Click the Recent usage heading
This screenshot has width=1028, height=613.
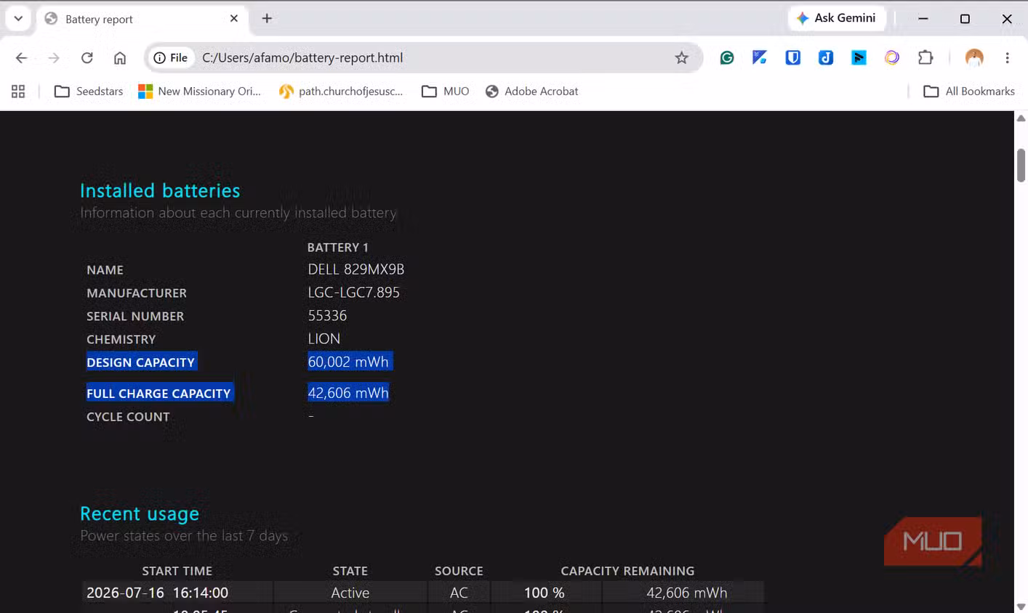click(140, 514)
